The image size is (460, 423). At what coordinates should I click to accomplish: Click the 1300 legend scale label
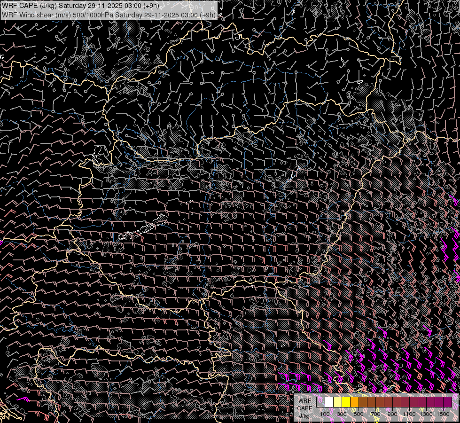[426, 414]
